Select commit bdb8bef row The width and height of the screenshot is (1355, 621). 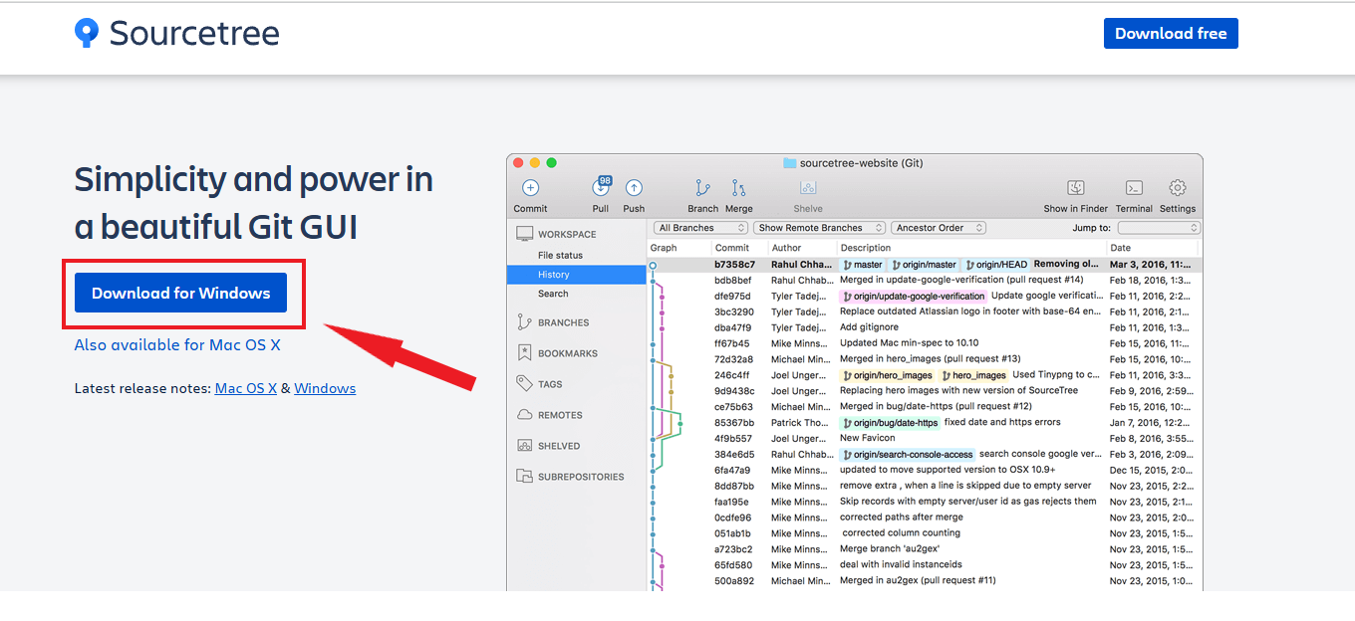(925, 281)
